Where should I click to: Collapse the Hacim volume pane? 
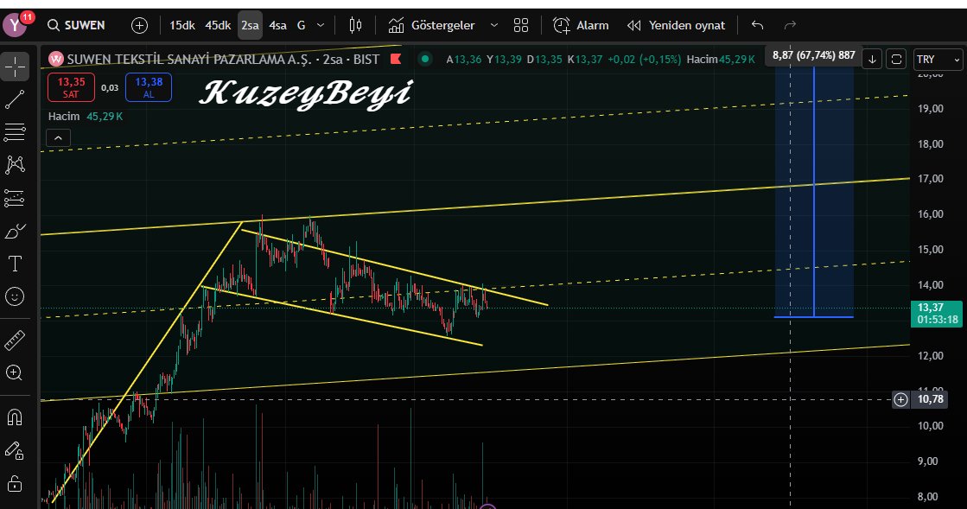[x=57, y=137]
